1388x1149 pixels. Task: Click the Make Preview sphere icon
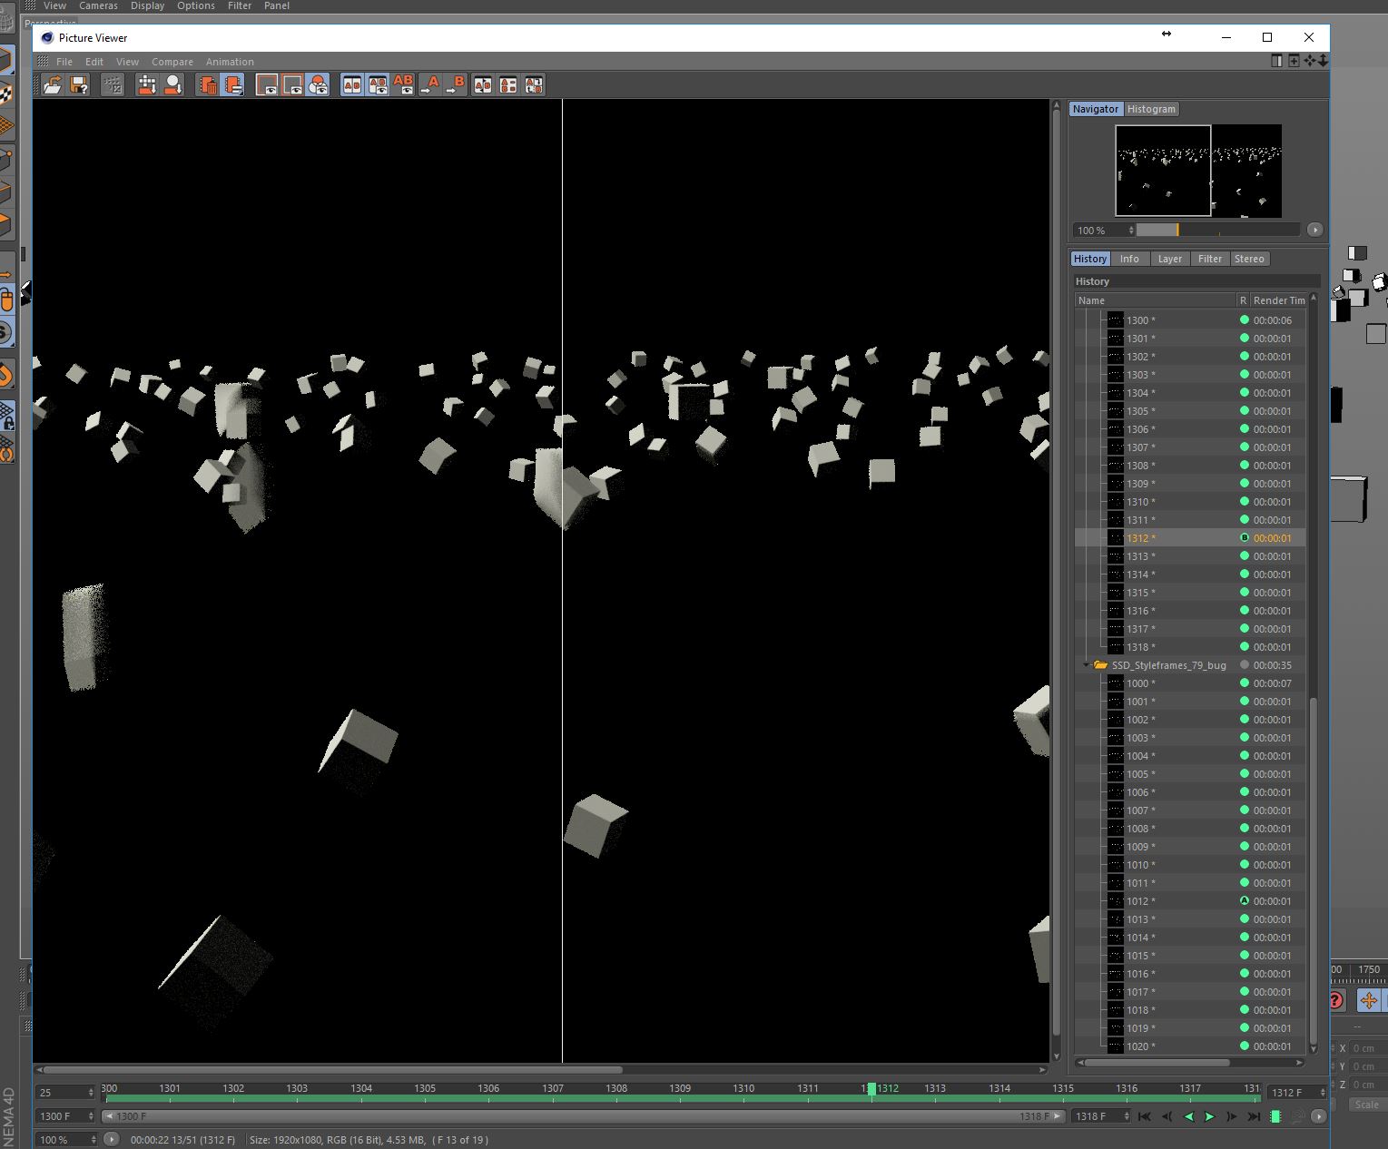(172, 85)
